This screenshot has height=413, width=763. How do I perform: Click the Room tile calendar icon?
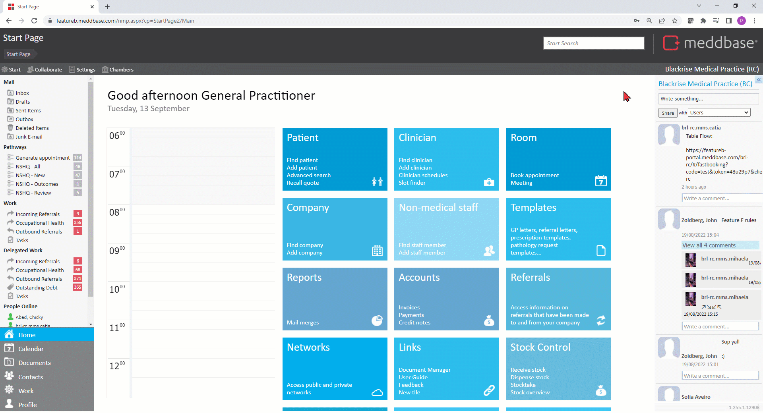[x=600, y=181]
